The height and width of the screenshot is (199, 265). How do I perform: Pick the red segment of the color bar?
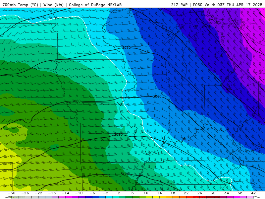pos(189,197)
